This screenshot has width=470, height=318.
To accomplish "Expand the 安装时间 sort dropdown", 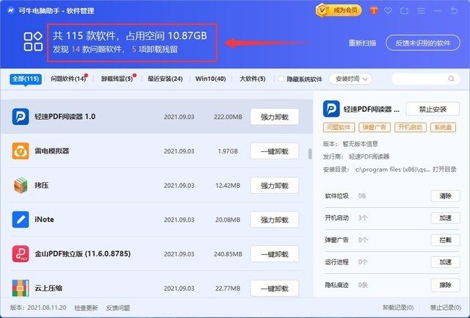I will point(350,79).
